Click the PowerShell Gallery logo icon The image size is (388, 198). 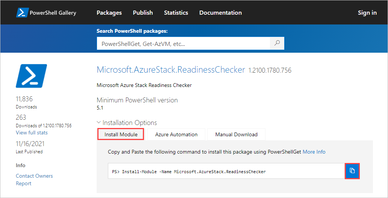(x=23, y=12)
